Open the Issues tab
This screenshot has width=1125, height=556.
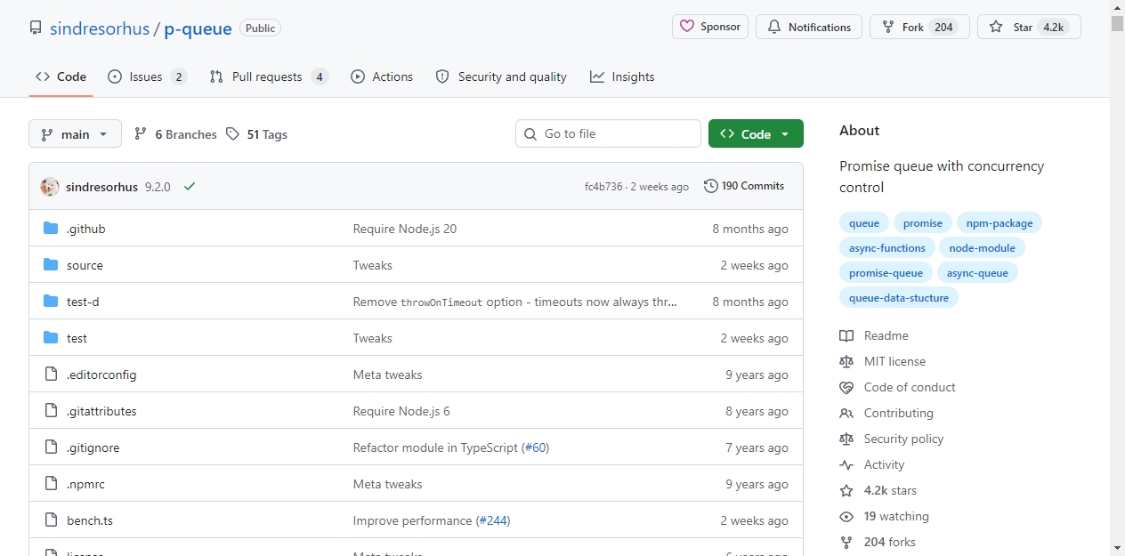tap(147, 77)
